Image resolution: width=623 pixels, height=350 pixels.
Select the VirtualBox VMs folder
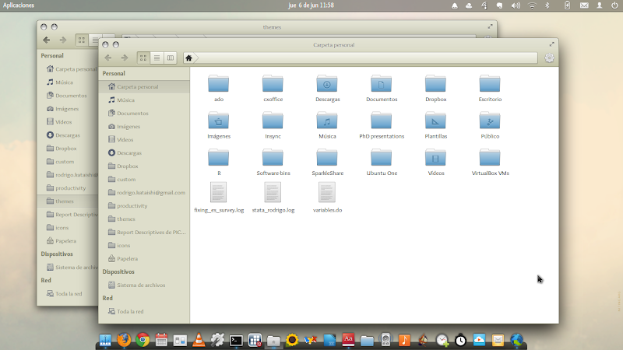pyautogui.click(x=490, y=158)
